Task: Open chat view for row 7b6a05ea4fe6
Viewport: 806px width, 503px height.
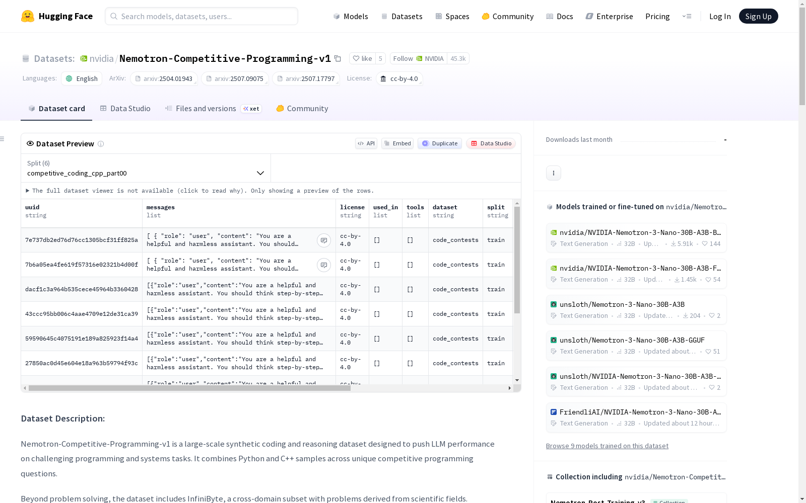Action: 324,265
